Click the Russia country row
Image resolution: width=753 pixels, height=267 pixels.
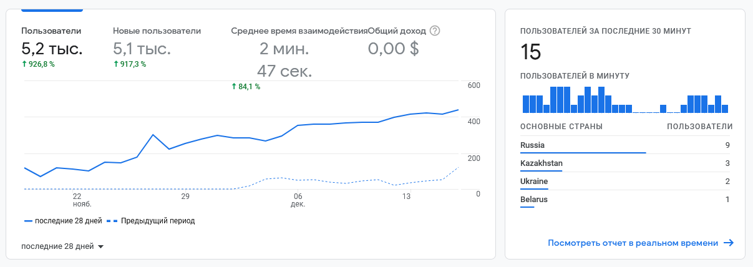(626, 145)
